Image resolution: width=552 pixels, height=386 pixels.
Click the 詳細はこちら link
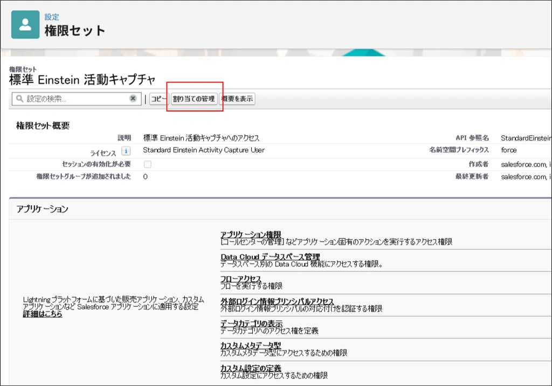42,314
